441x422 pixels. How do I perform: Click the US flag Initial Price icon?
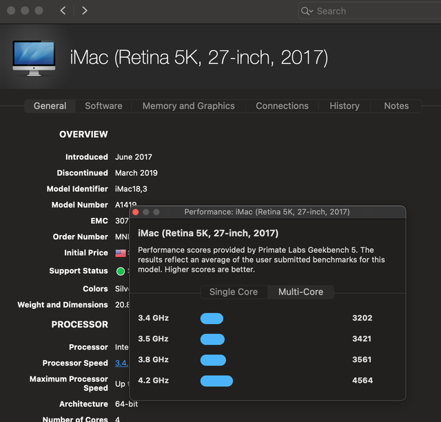pyautogui.click(x=121, y=253)
